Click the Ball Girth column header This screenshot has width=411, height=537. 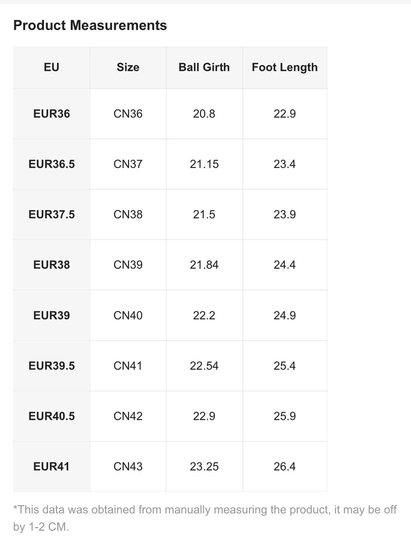(x=204, y=67)
